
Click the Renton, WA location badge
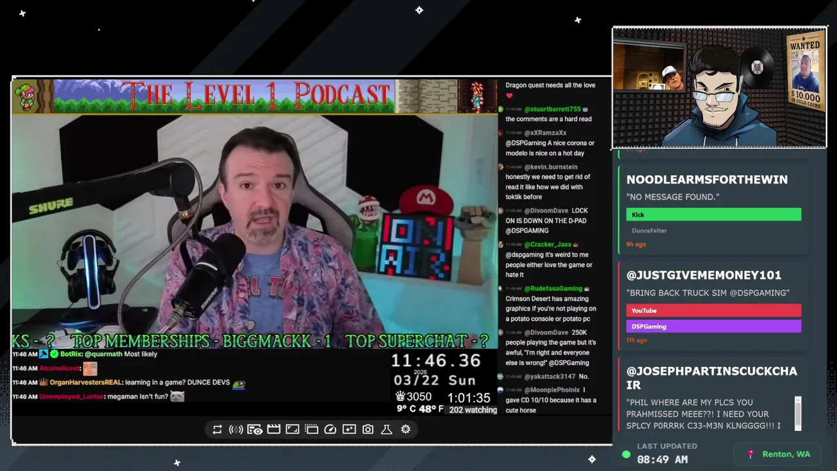click(x=777, y=454)
